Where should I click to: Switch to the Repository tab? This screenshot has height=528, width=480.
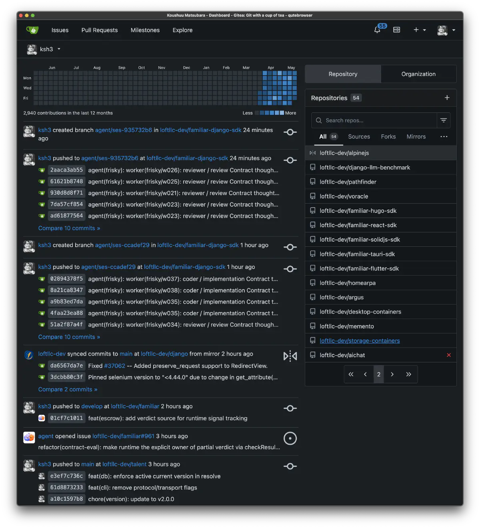343,74
